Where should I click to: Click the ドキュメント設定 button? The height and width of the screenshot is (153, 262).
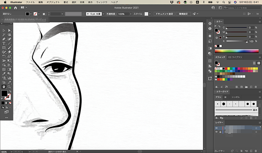click(164, 14)
